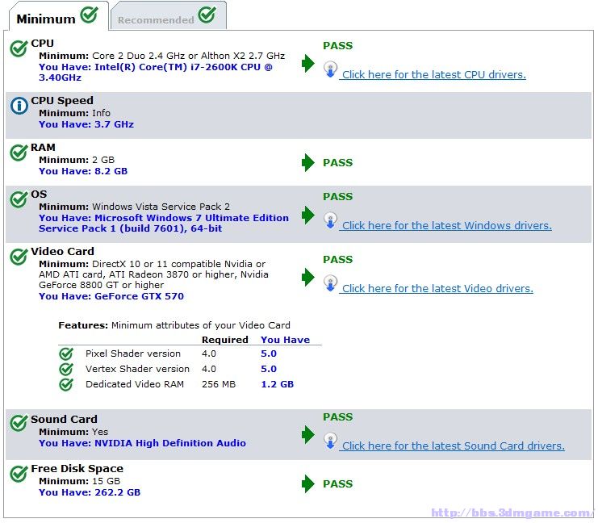Image resolution: width=598 pixels, height=523 pixels.
Task: Click the 'You Have: GeForce GTX 570' text
Action: click(111, 296)
